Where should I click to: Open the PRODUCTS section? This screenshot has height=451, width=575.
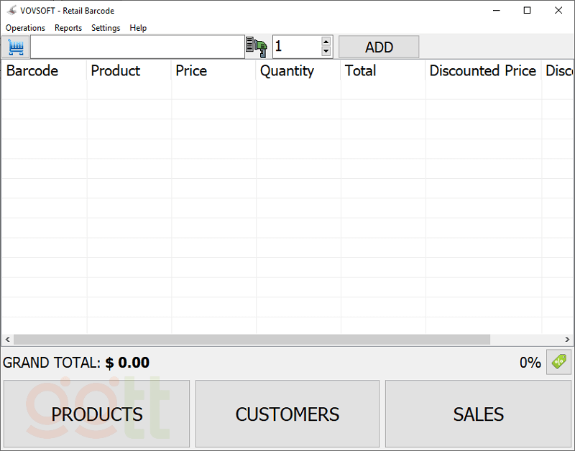[97, 414]
